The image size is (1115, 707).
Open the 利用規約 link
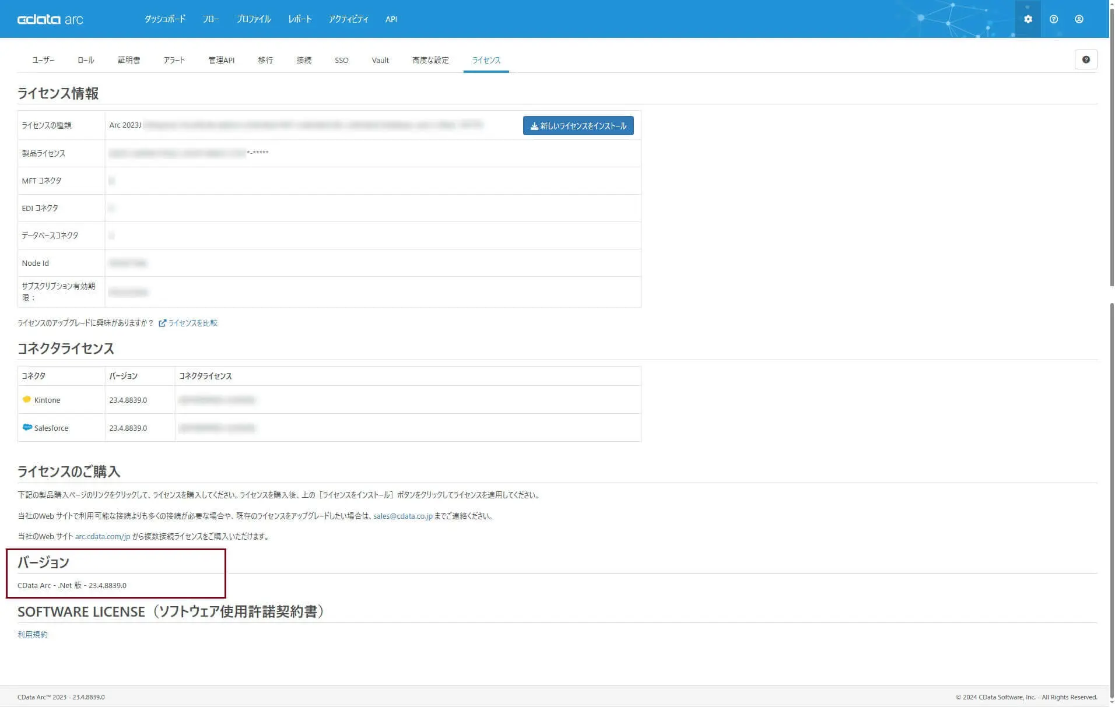33,635
